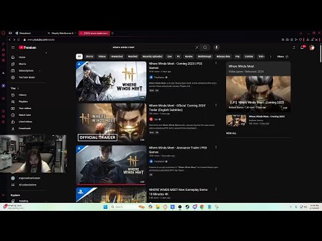Open File Explorer from the taskbar
This screenshot has width=322, height=241.
click(158, 207)
